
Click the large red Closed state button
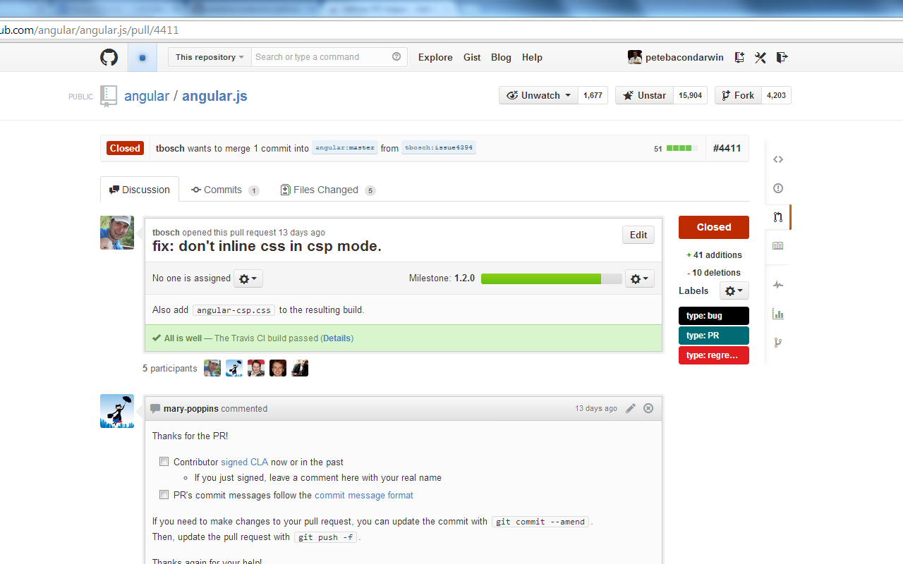click(714, 227)
